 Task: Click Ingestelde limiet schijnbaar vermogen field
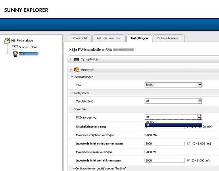click(x=165, y=144)
